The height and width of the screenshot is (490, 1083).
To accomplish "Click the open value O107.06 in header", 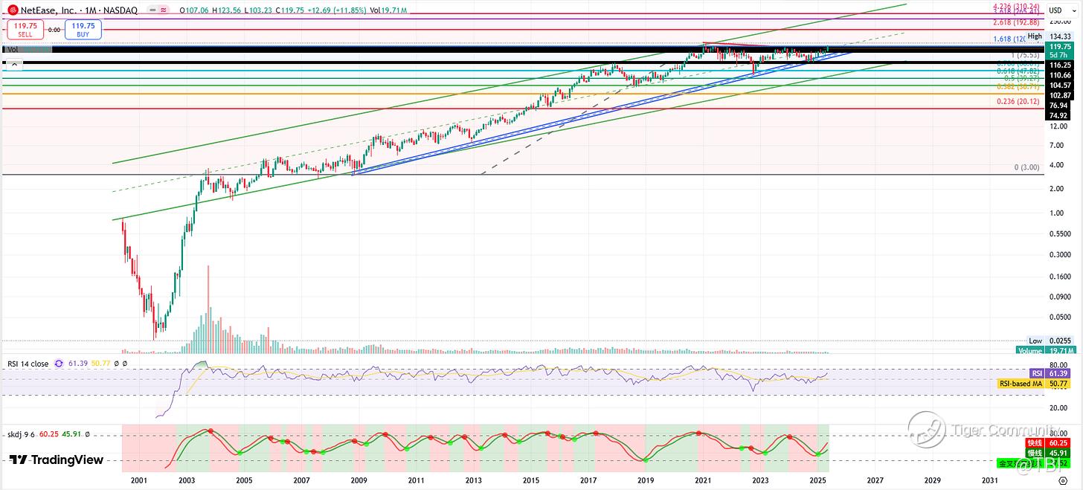I will point(196,10).
